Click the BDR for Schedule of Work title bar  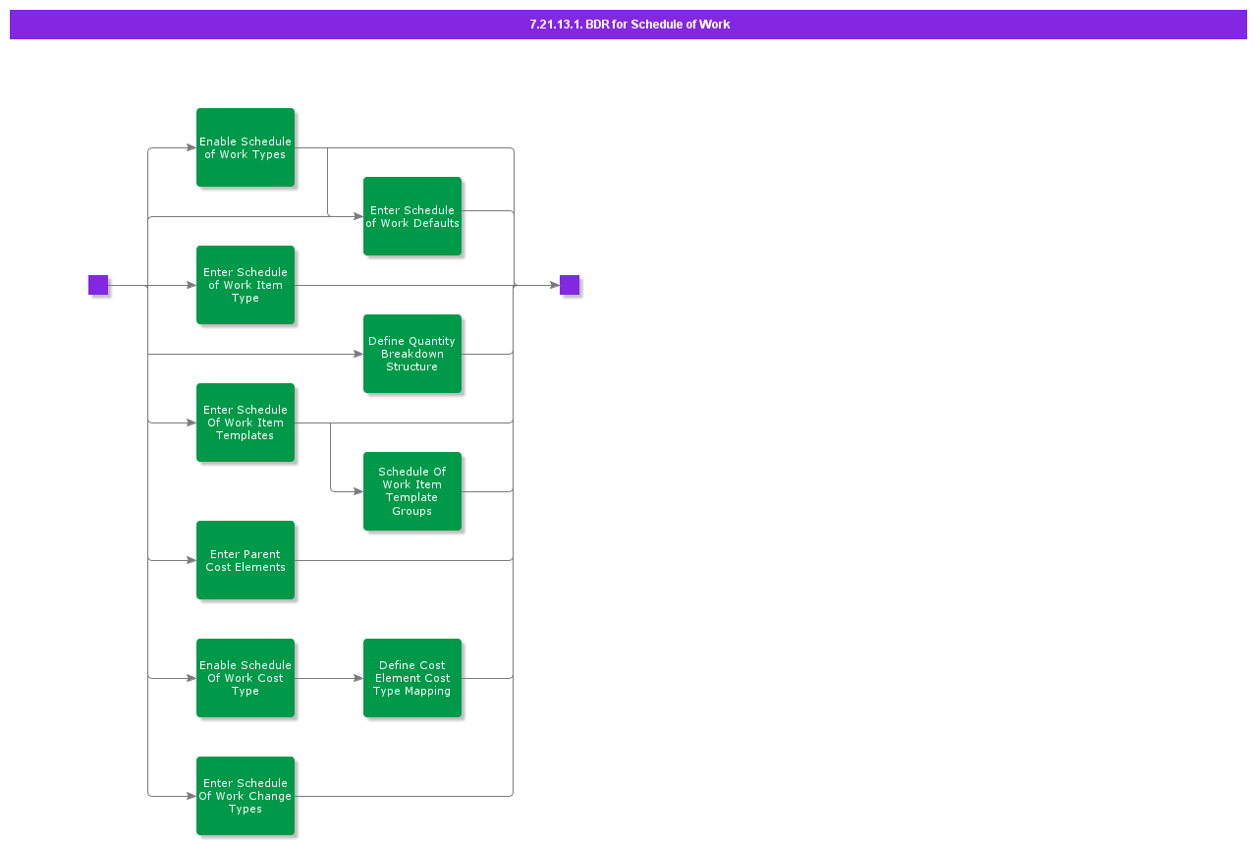[x=628, y=25]
